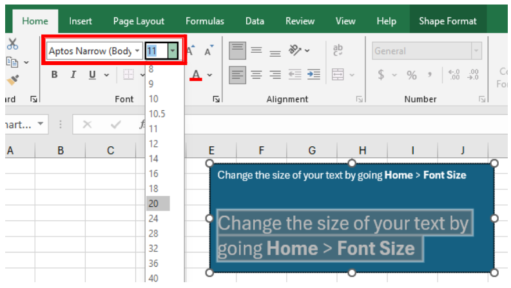Click the Comma Style icon
This screenshot has height=288, width=511.
(430, 75)
